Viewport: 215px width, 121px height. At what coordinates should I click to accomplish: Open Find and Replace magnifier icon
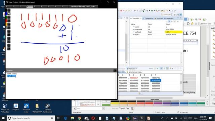[x=132, y=109]
